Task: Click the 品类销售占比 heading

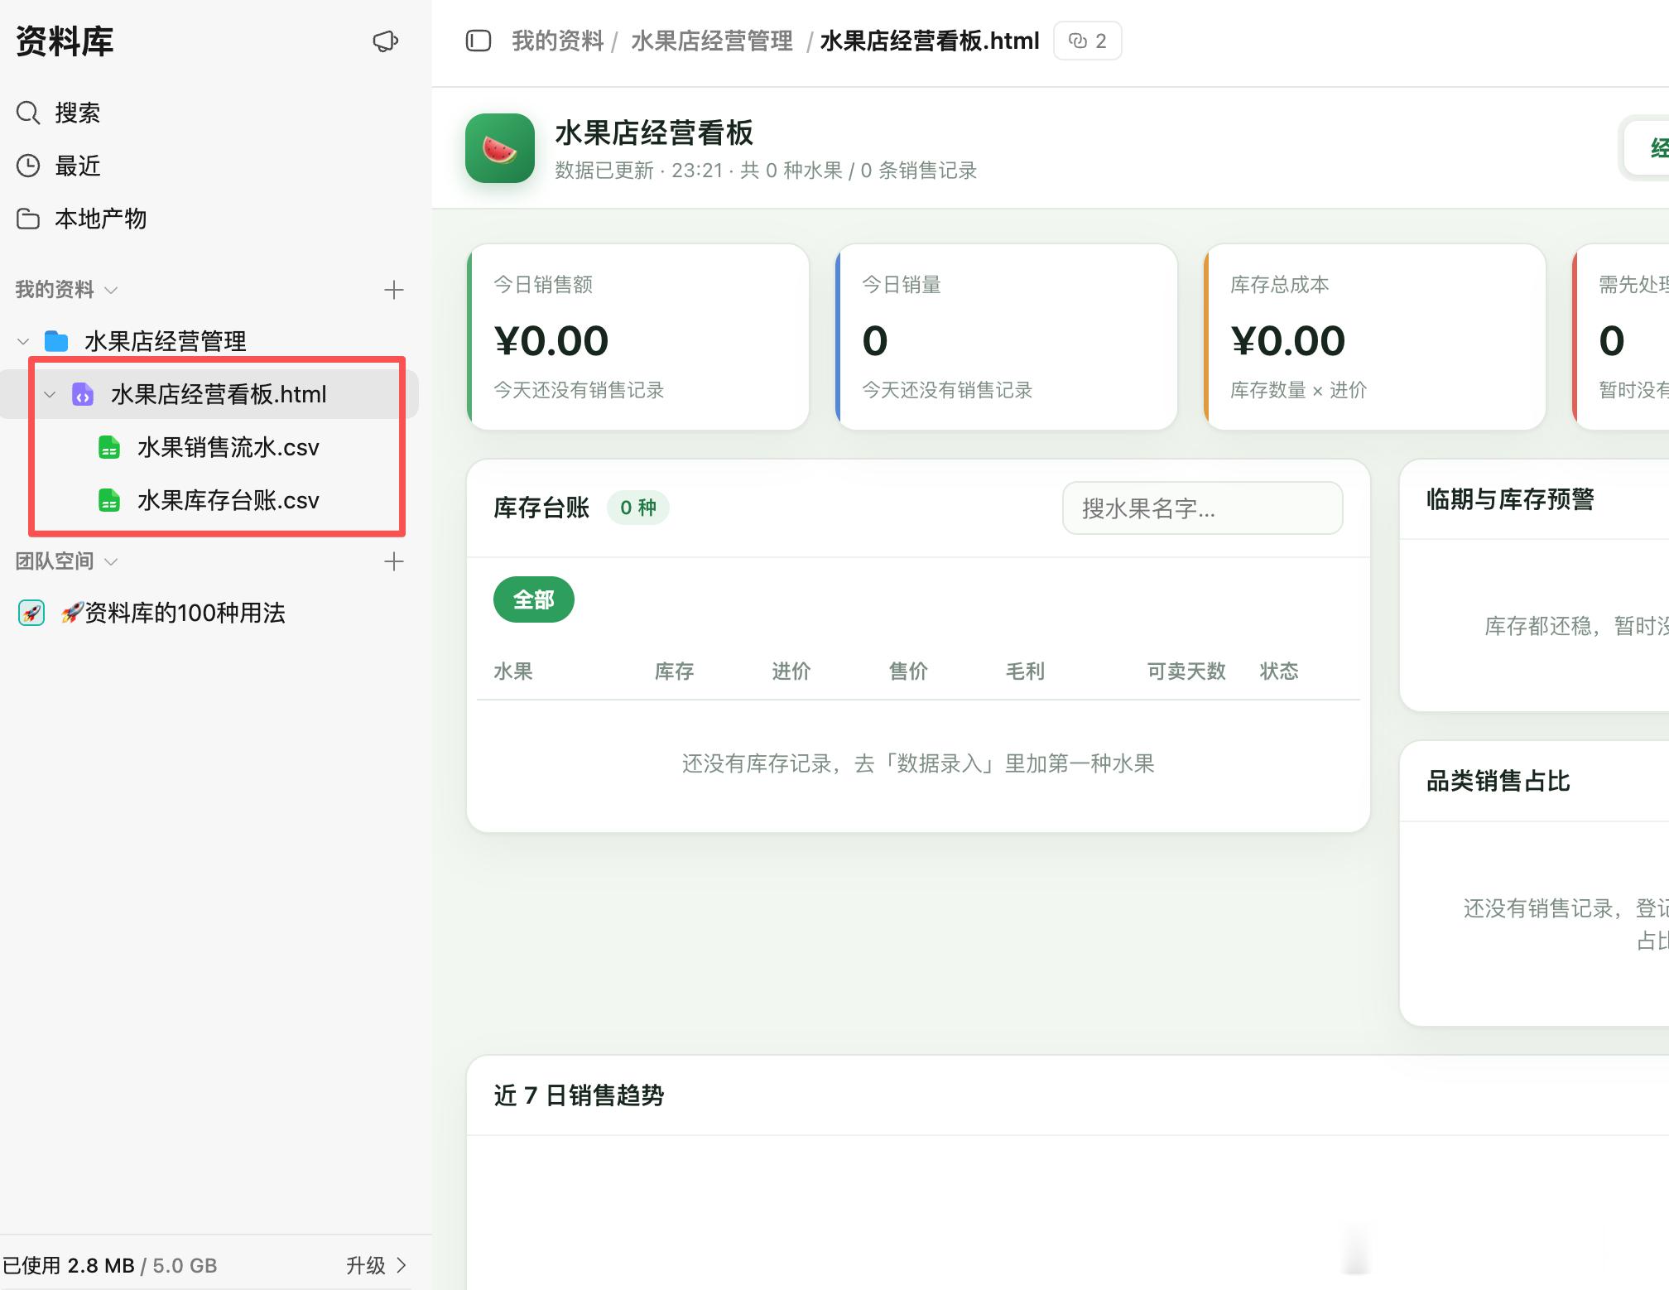Action: (x=1498, y=781)
